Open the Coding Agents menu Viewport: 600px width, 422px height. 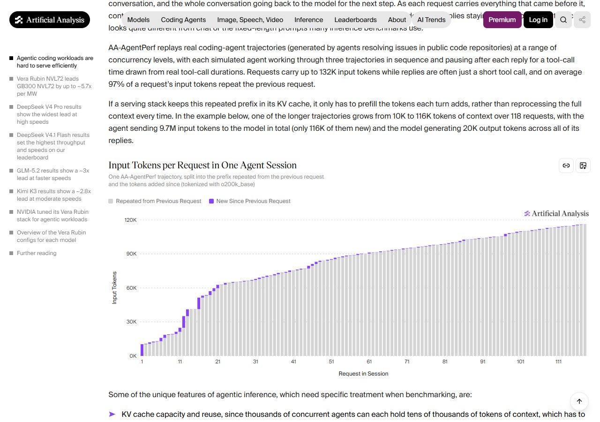[183, 20]
